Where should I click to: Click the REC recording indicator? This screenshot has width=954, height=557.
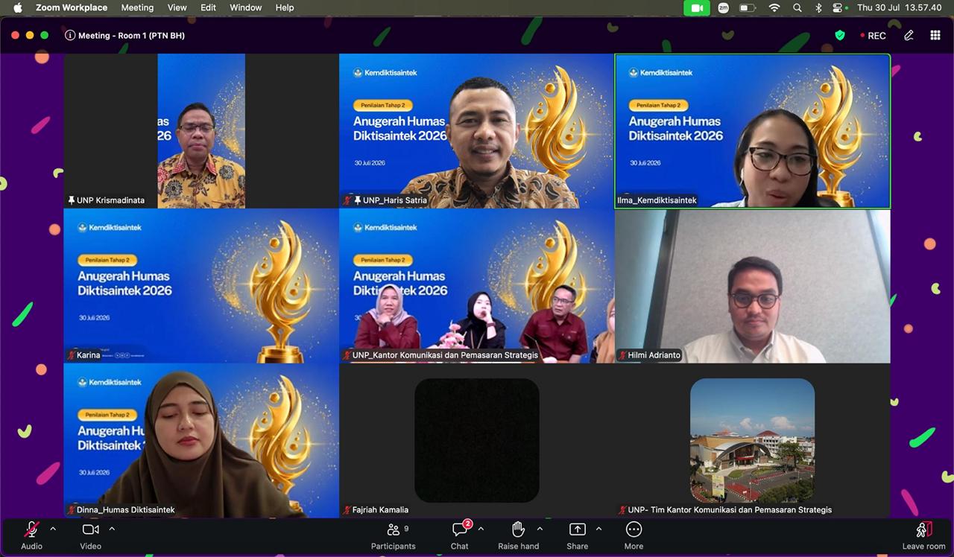pyautogui.click(x=873, y=35)
